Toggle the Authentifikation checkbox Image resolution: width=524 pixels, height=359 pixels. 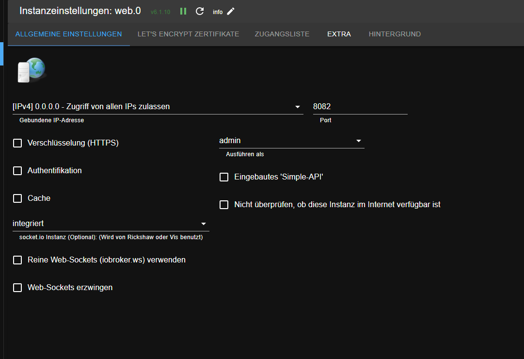click(x=17, y=171)
